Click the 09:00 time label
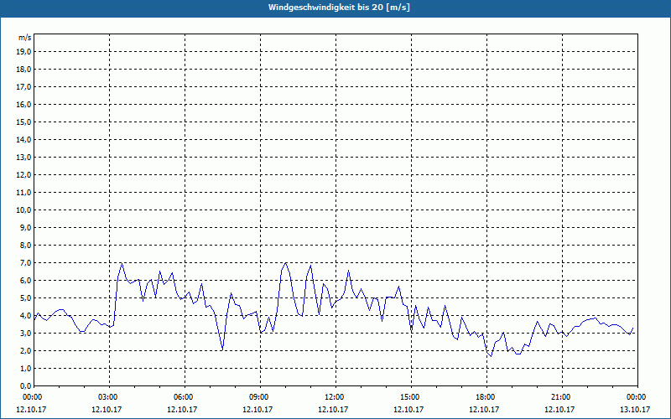This screenshot has width=671, height=419. [x=260, y=397]
